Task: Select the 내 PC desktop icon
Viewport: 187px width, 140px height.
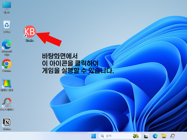Action: (7, 6)
